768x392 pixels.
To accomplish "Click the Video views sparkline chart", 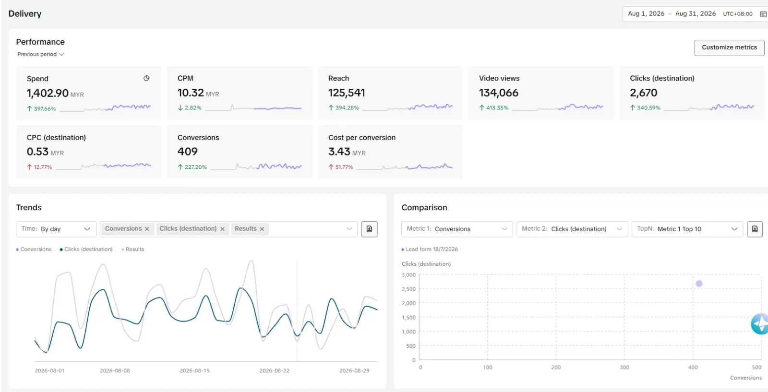I will point(558,107).
